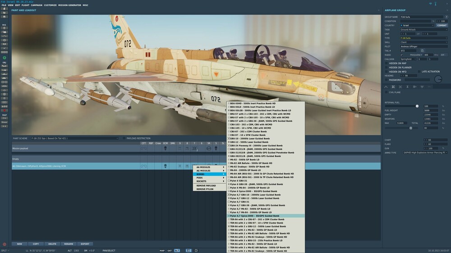
Task: Toggle the AM/FM modulation switch
Action: pyautogui.click(x=444, y=55)
